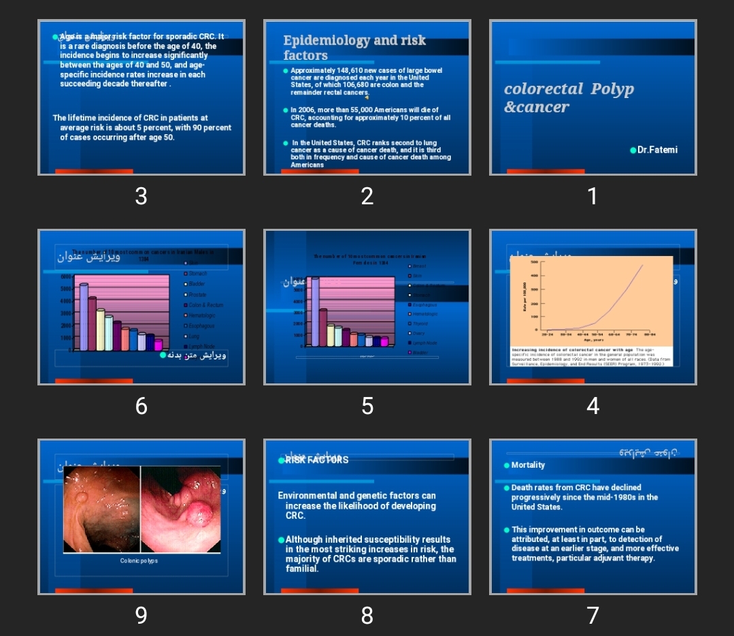Select the number 9 label
This screenshot has height=636, width=734.
pyautogui.click(x=141, y=616)
